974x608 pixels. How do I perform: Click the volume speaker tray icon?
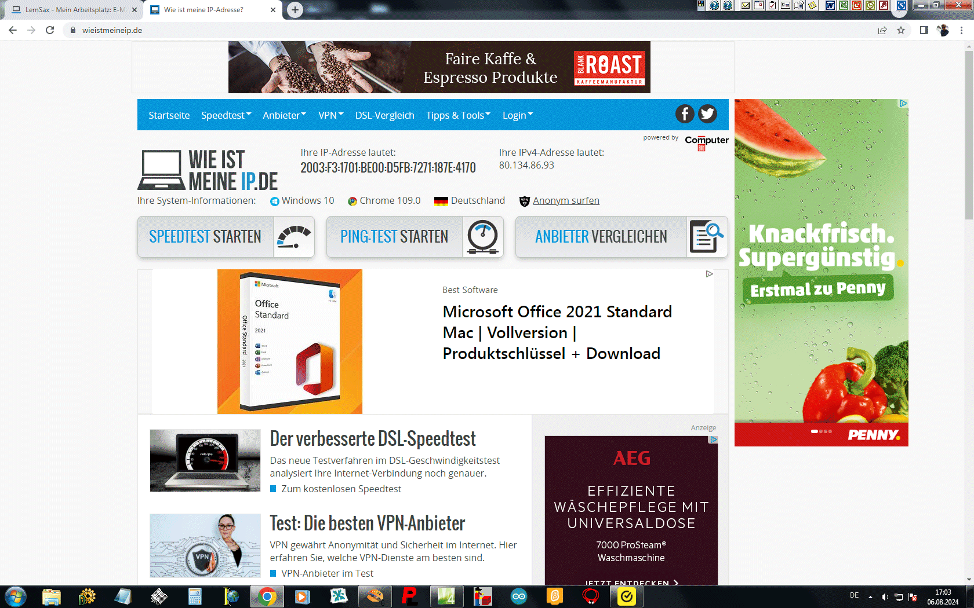tap(885, 596)
